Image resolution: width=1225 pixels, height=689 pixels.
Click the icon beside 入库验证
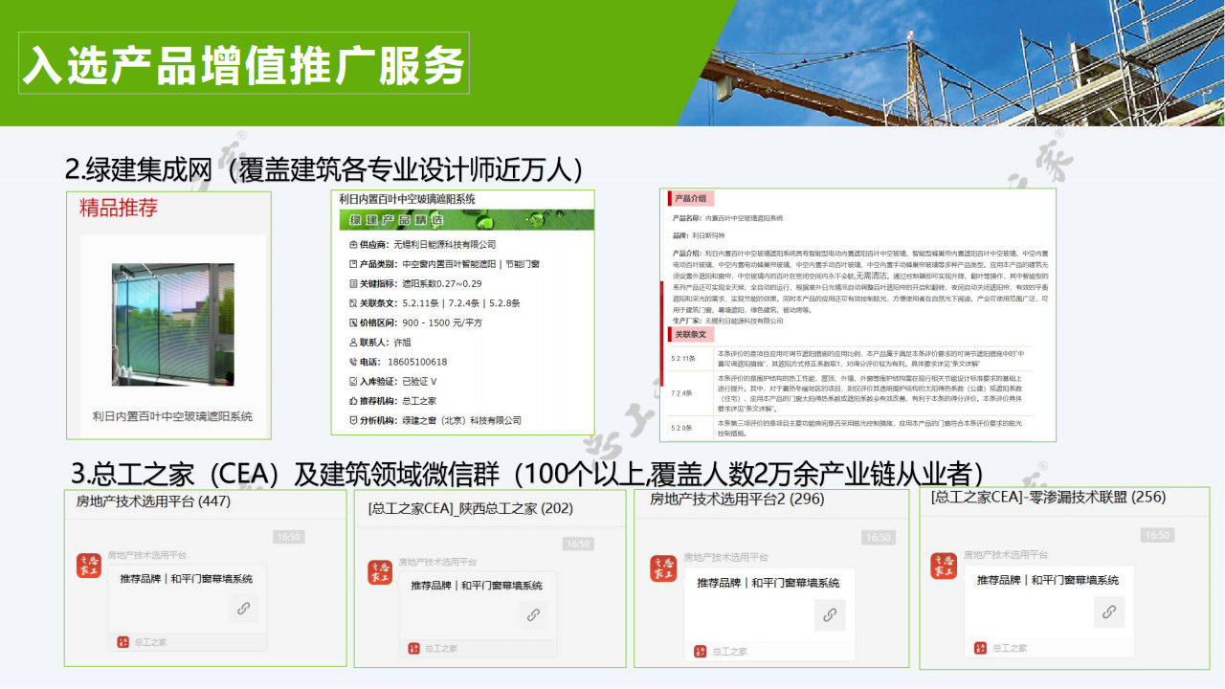click(352, 381)
